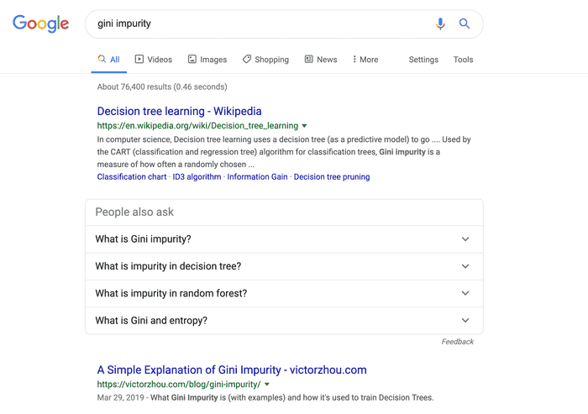Open the Shopping results tab
This screenshot has width=588, height=414.
[x=265, y=60]
